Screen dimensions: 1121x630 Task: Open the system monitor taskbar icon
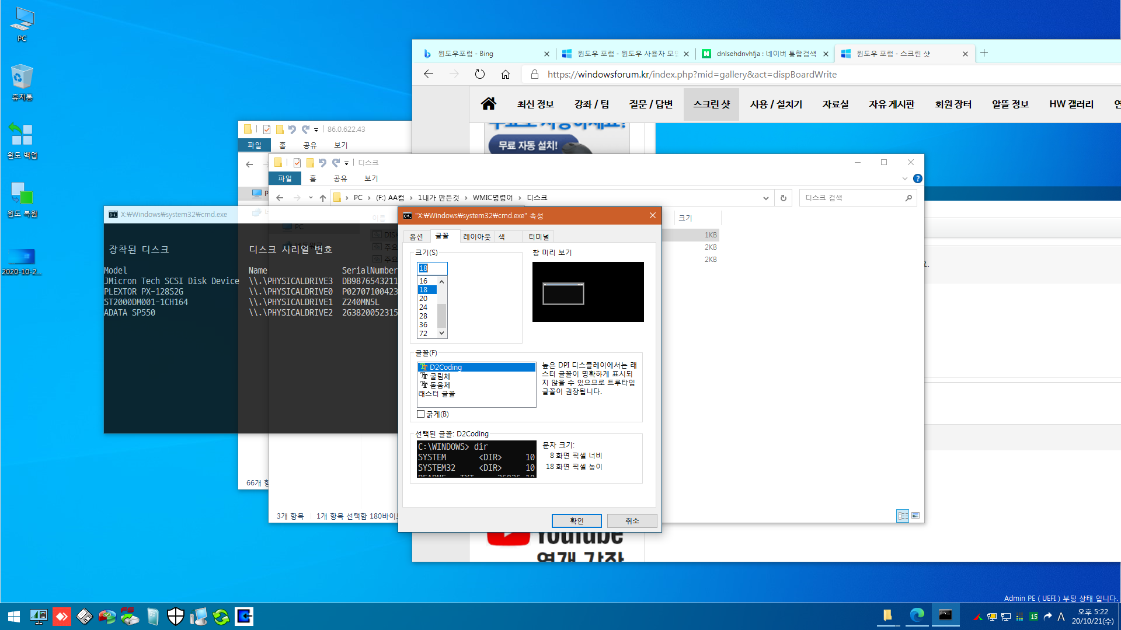(x=39, y=617)
